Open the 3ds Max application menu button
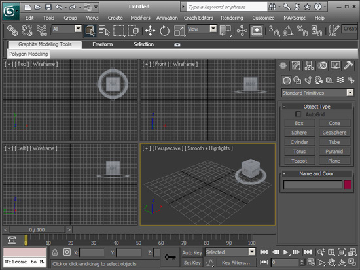The height and width of the screenshot is (270, 360). click(10, 11)
